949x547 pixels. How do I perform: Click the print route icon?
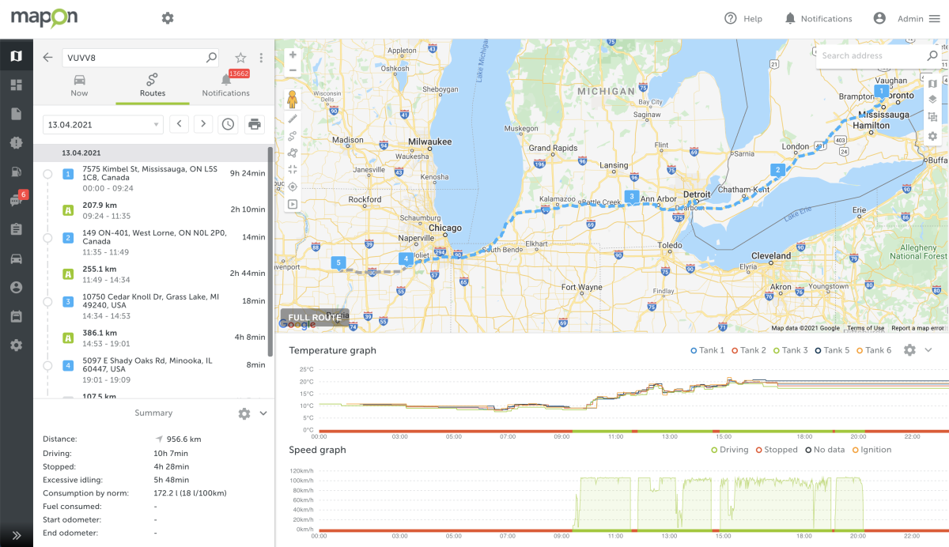click(254, 124)
